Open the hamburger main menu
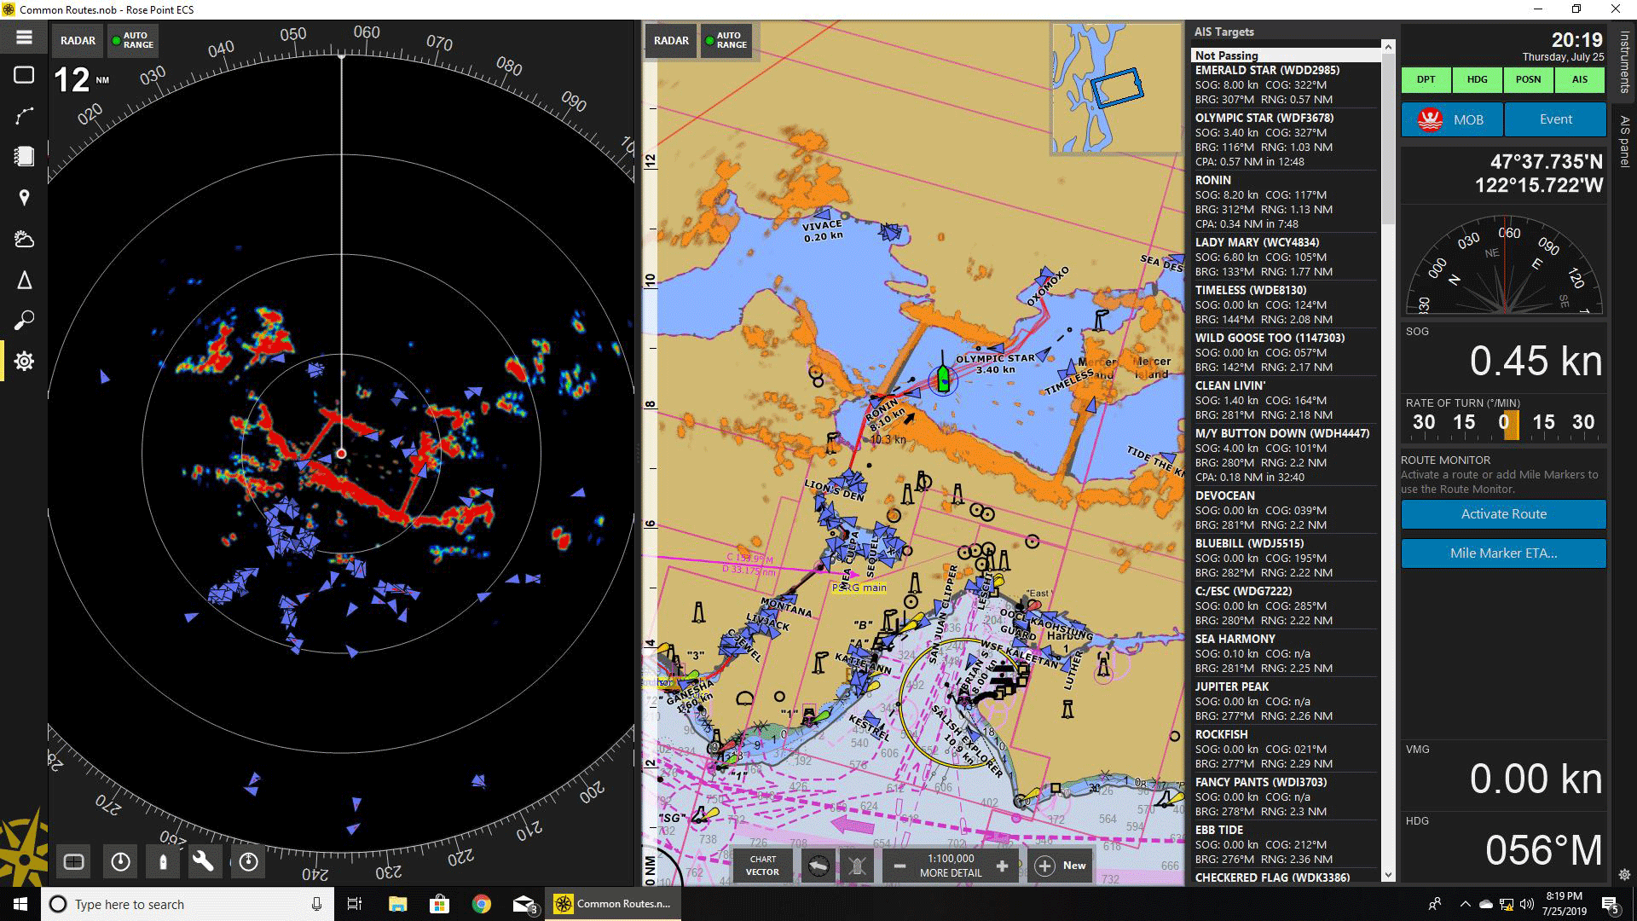 click(24, 38)
